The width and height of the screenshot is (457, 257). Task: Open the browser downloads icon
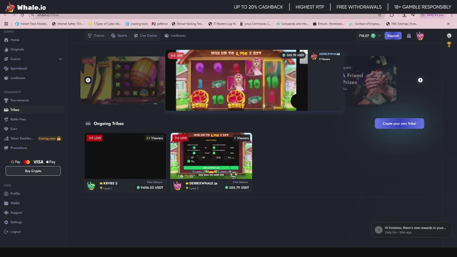[404, 15]
